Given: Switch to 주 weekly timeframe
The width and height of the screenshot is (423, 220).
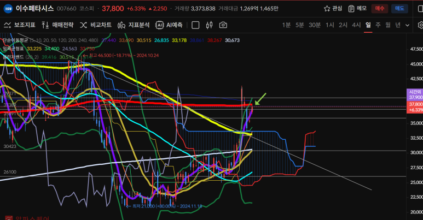Looking at the screenshot, I should point(378,25).
